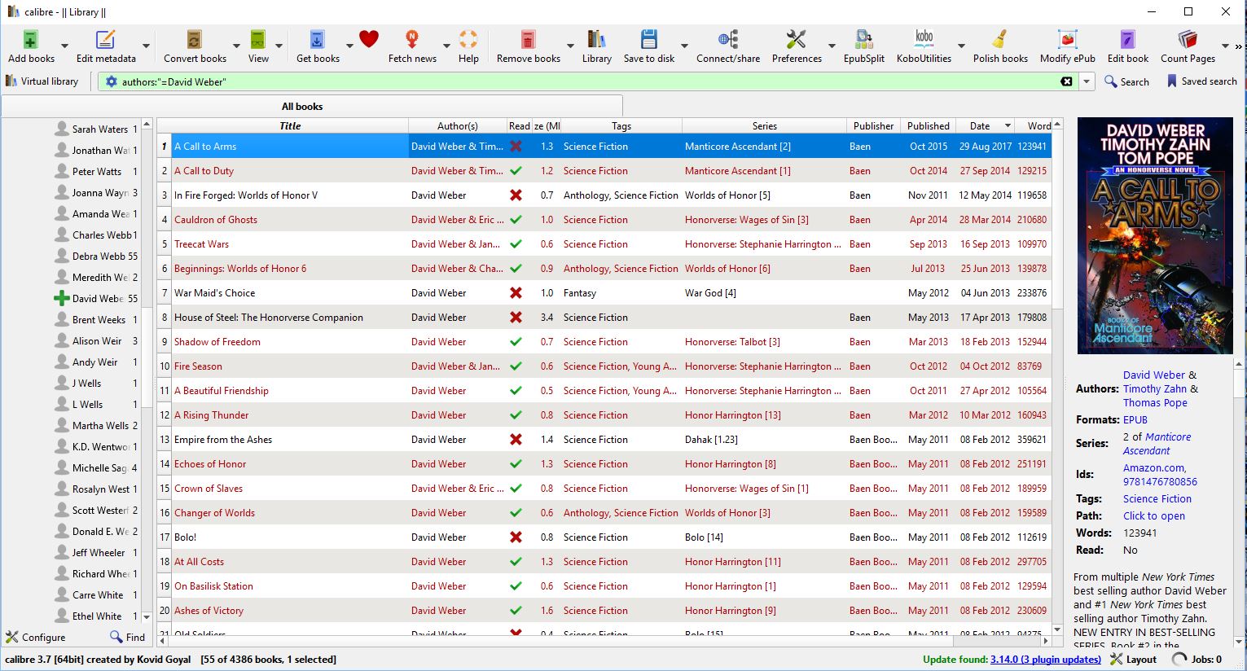Screen dimensions: 1247x671
Task: Launch the Polish books tool
Action: 1000,41
